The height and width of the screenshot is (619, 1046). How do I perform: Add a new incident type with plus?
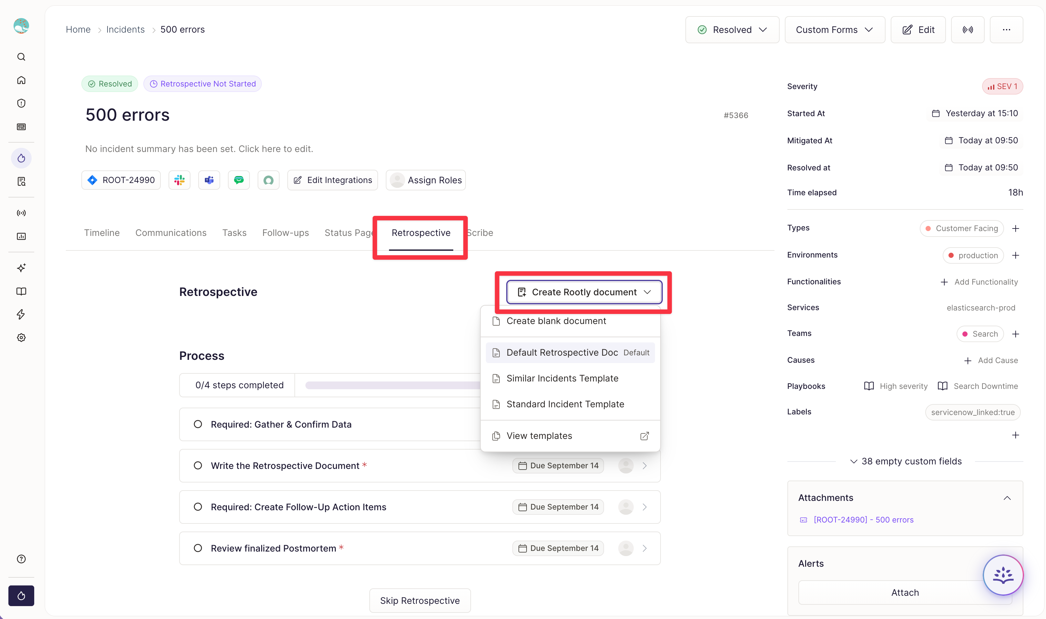click(1016, 228)
